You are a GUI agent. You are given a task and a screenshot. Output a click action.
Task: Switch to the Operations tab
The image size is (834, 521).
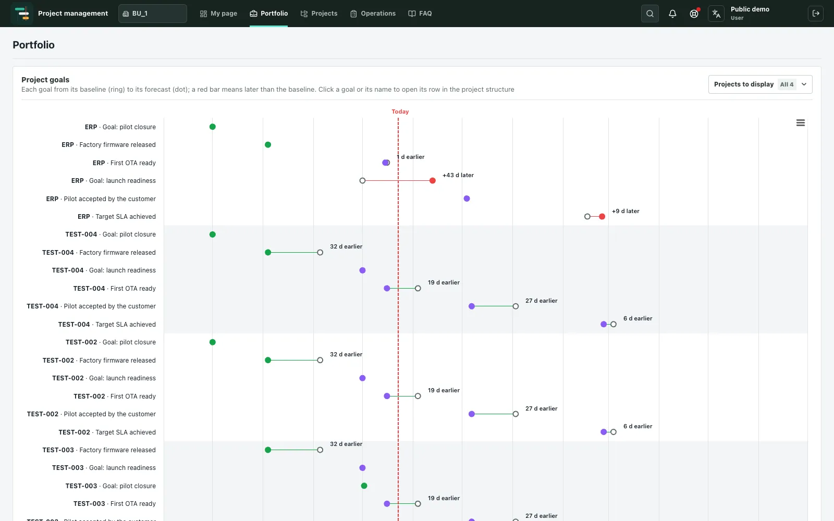click(373, 14)
